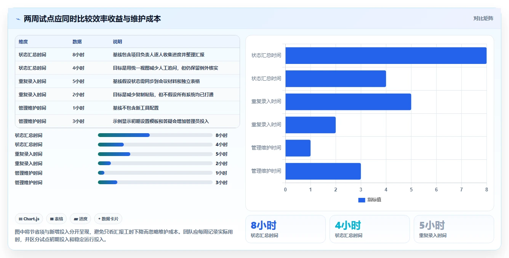
Task: Click the 4小时 value in the table
Action: [78, 68]
